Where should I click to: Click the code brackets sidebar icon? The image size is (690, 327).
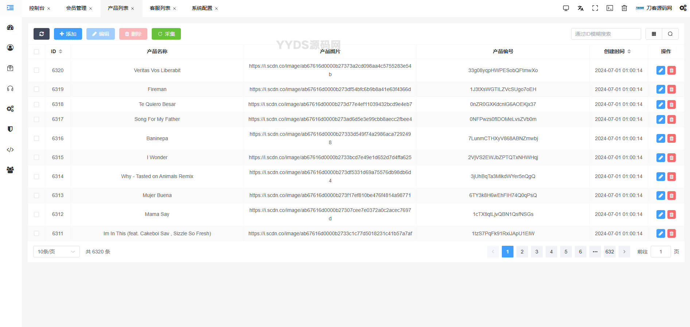(x=10, y=150)
